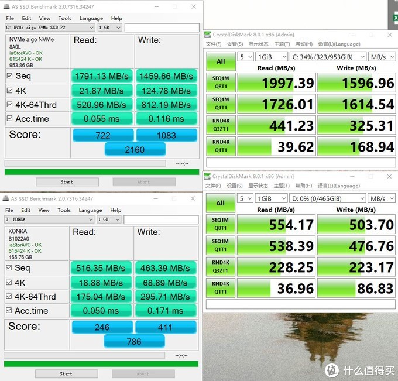This screenshot has width=398, height=381.
Task: Click the CrystalDiskMark icon in upper window title bar
Action: [208, 35]
